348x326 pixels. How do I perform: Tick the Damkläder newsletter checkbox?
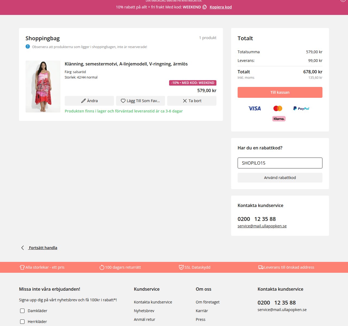pyautogui.click(x=22, y=311)
